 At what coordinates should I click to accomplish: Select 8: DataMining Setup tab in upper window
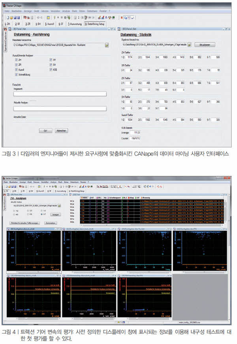[95, 24]
